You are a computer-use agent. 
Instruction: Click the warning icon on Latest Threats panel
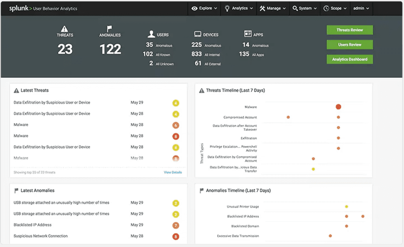(16, 90)
